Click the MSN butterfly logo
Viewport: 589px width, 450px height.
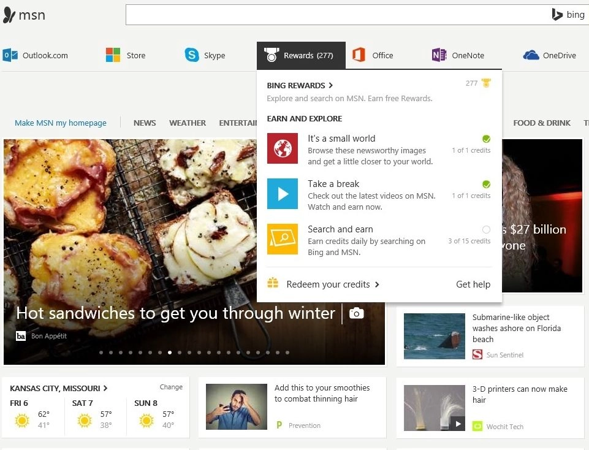pos(9,15)
